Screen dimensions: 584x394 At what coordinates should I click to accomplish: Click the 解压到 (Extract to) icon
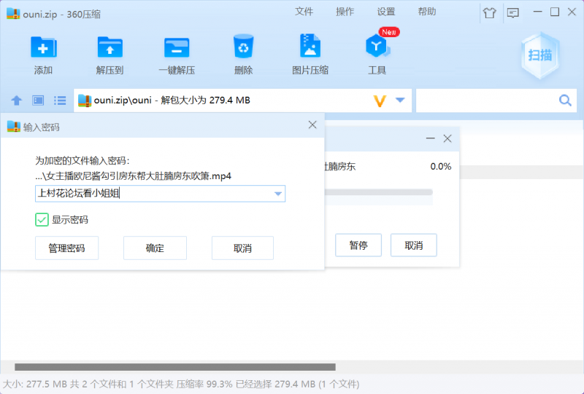pos(109,47)
